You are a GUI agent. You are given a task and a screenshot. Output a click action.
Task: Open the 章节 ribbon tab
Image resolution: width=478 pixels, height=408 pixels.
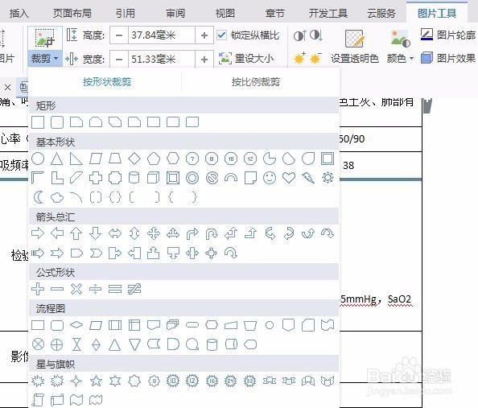tap(274, 14)
